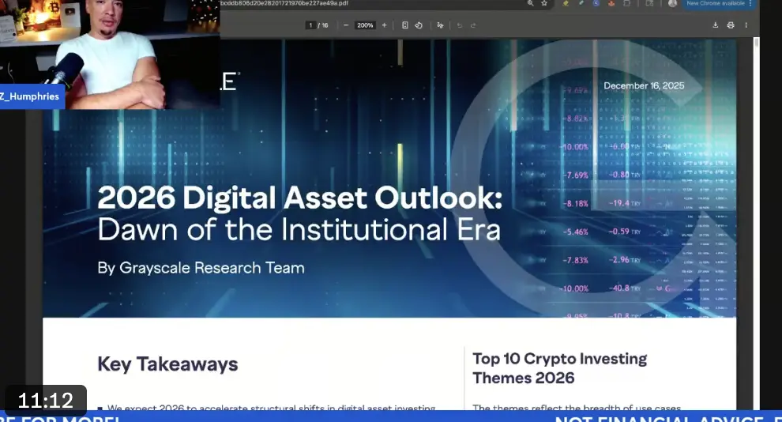Click the Fit to page icon

coord(405,25)
